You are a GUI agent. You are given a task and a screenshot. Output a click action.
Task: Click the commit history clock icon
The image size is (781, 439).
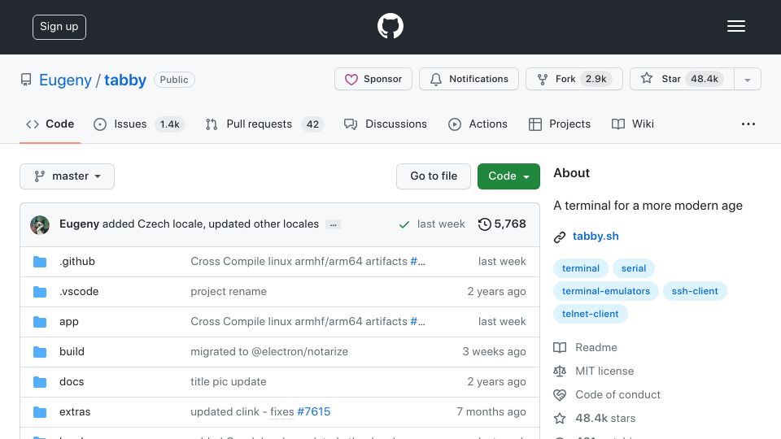(484, 224)
